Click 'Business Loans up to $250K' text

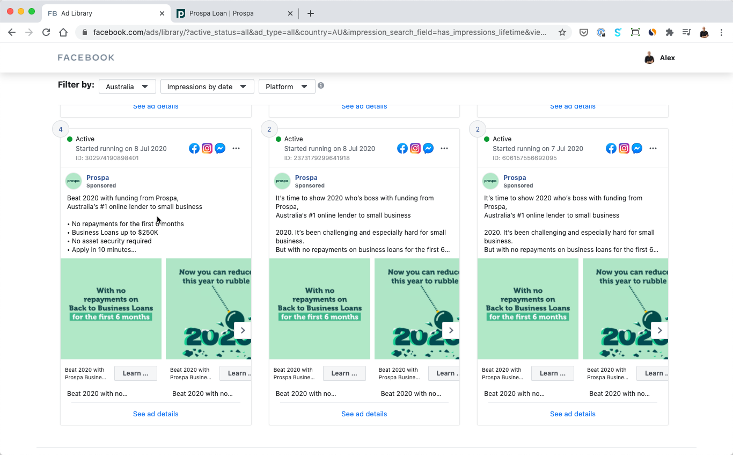tap(115, 233)
